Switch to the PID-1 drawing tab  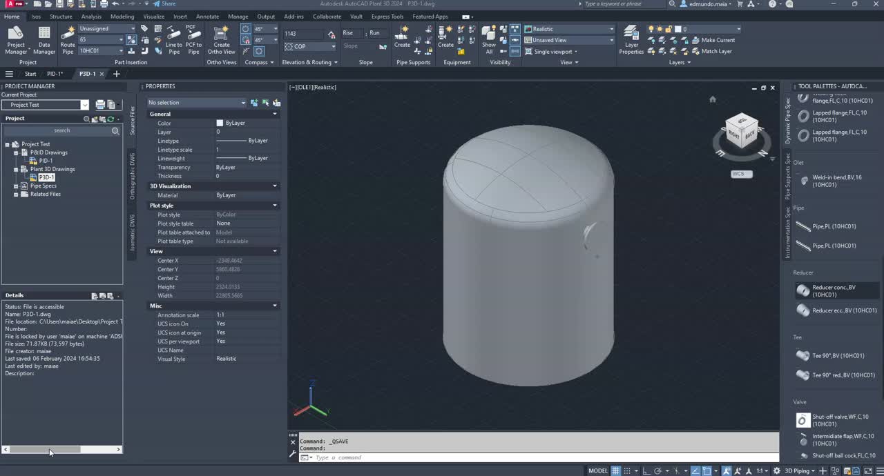55,74
